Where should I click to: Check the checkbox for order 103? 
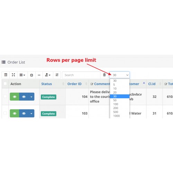point(5,113)
